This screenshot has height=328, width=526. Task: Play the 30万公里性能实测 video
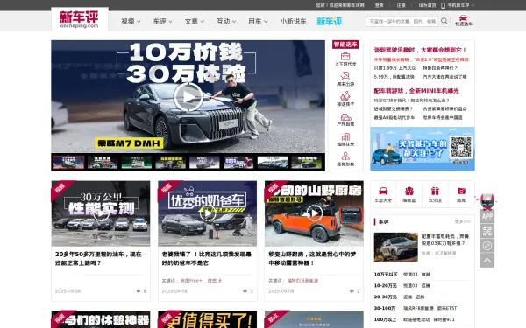[x=101, y=213]
